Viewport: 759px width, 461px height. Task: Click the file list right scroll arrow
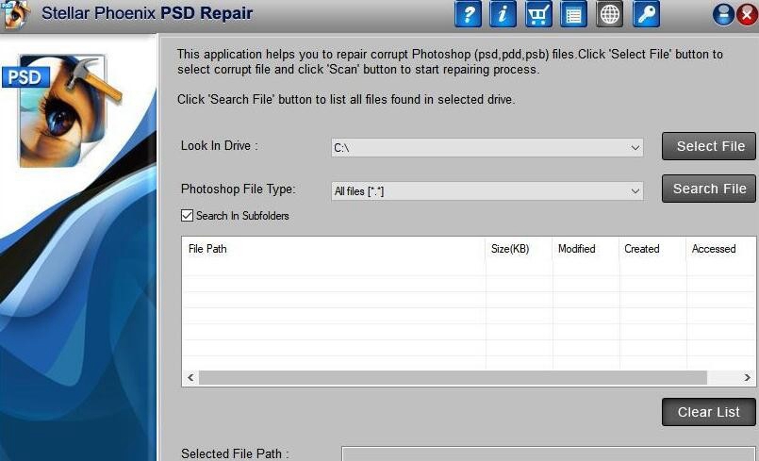coord(748,378)
